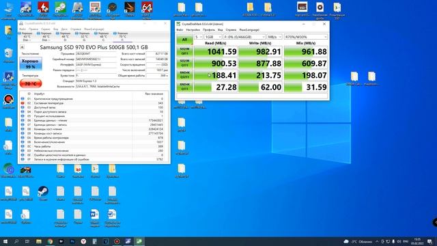Open Calculator from the taskbar

[94, 241]
